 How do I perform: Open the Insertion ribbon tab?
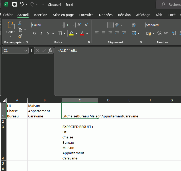tap(41, 15)
